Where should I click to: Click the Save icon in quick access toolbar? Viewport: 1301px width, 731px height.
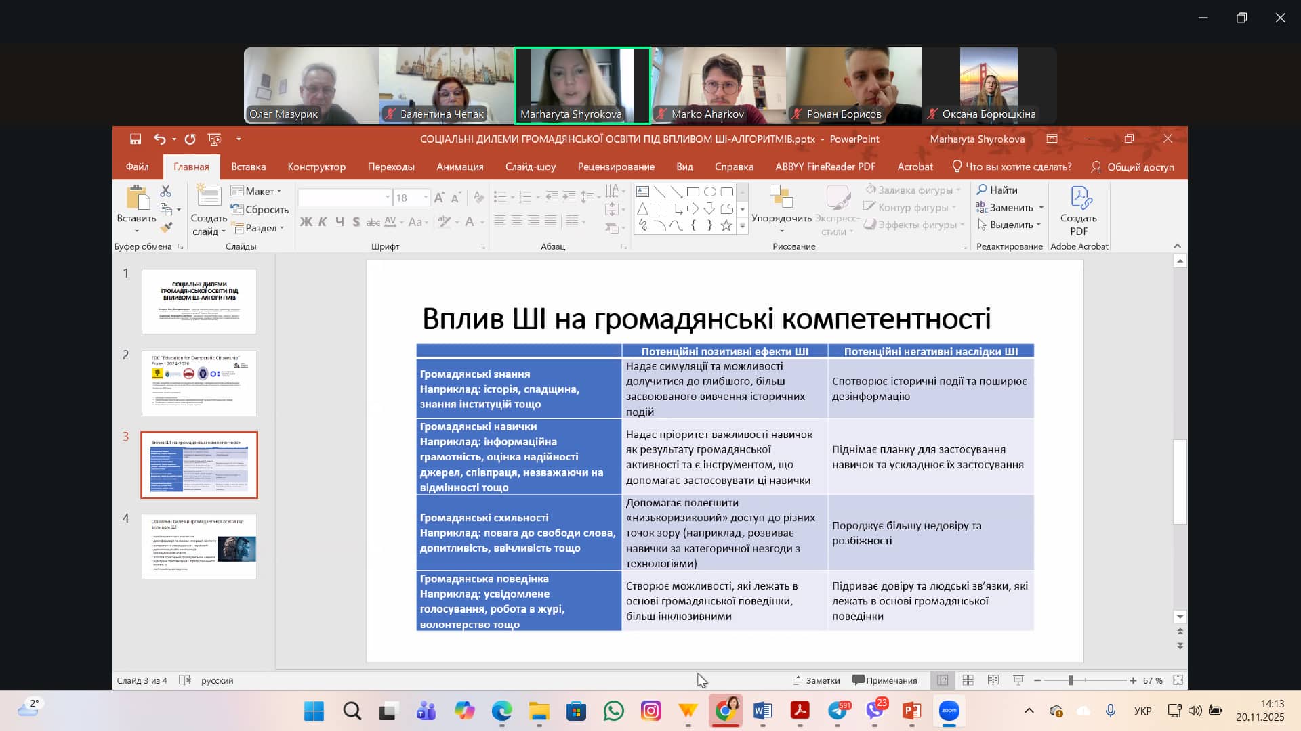[x=136, y=139]
